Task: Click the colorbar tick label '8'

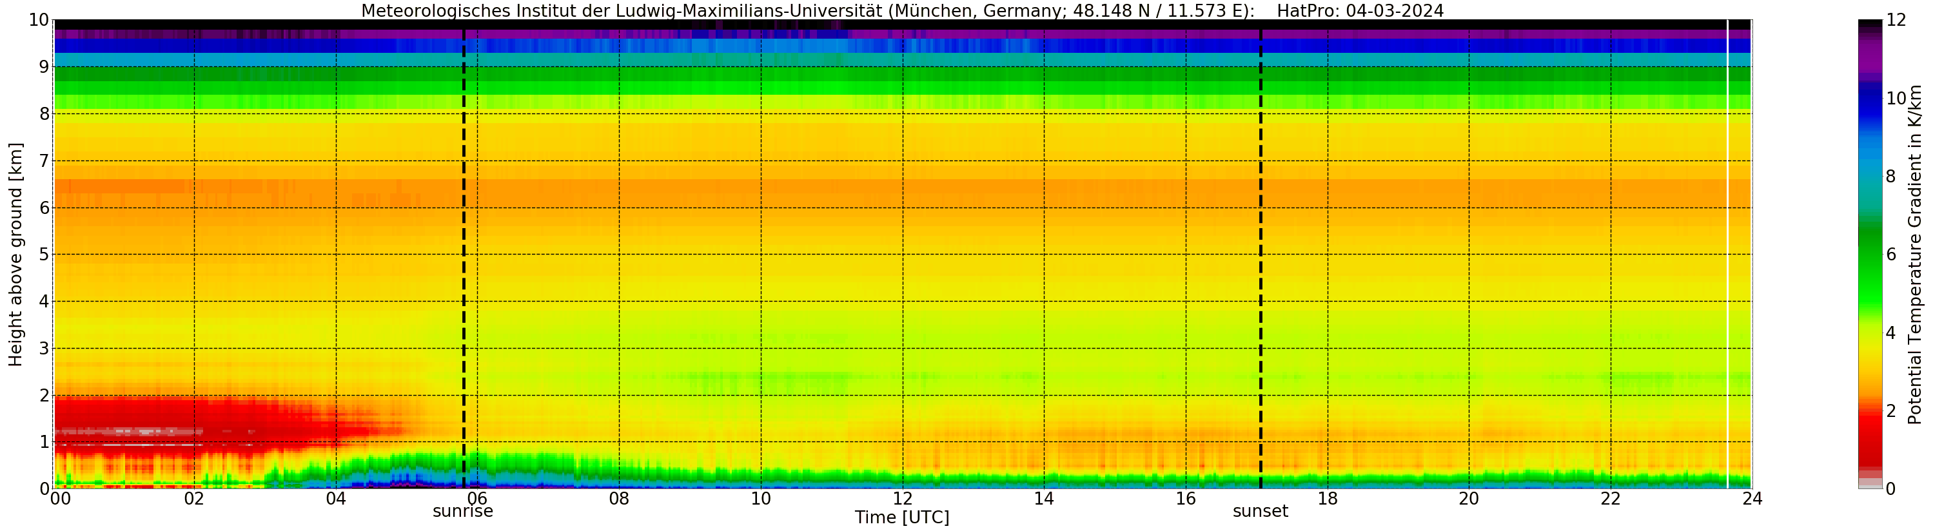Action: point(1890,177)
